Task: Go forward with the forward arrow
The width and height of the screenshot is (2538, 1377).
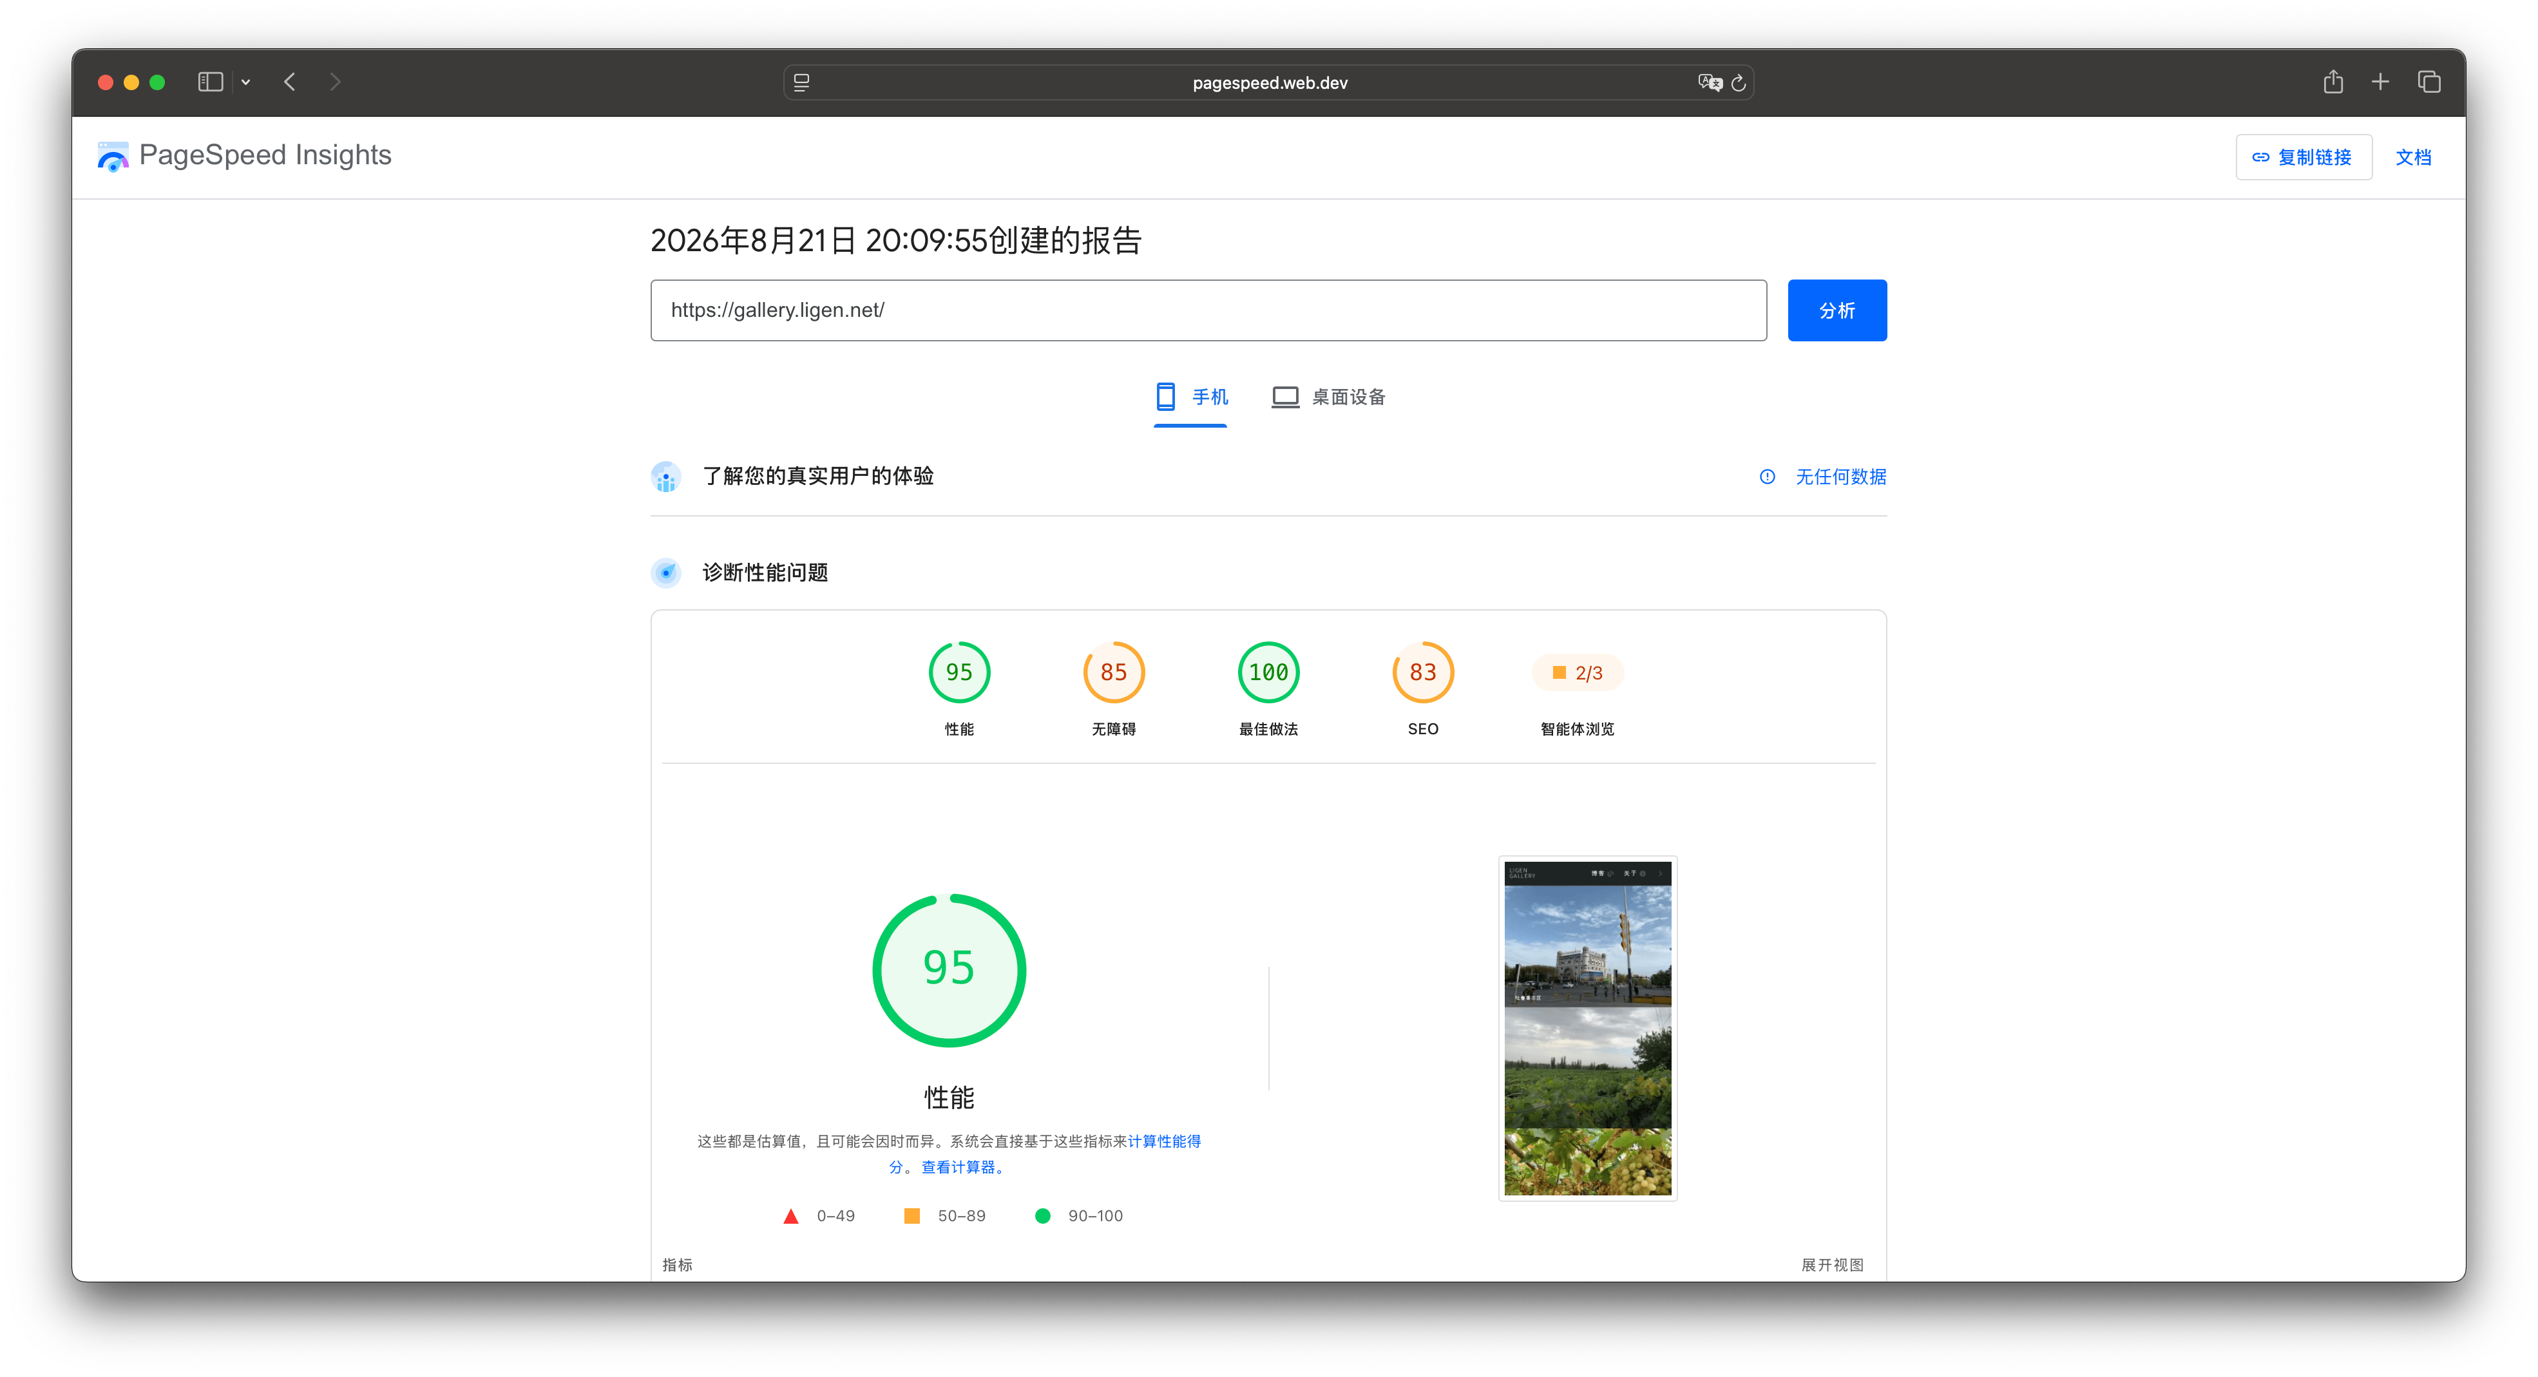Action: pyautogui.click(x=335, y=82)
